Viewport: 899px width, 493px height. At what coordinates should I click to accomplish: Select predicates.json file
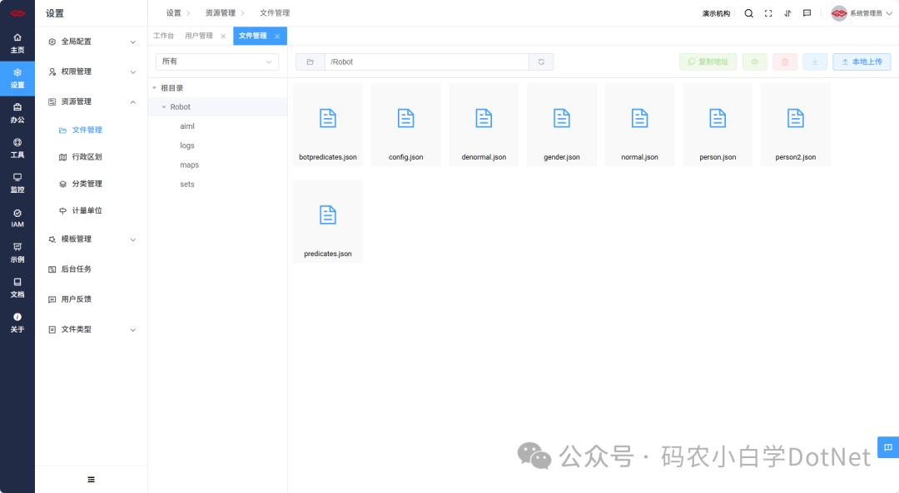click(x=328, y=222)
